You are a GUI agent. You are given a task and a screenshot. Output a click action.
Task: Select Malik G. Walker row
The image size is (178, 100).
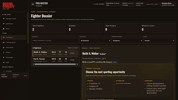[56, 53]
